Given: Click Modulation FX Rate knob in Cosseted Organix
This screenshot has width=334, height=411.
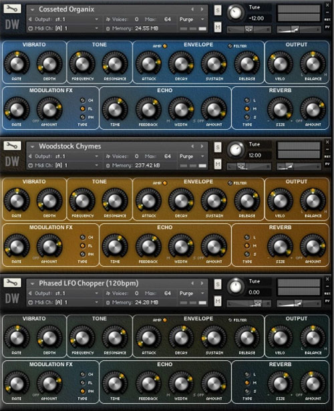Looking at the screenshot, I should (17, 110).
